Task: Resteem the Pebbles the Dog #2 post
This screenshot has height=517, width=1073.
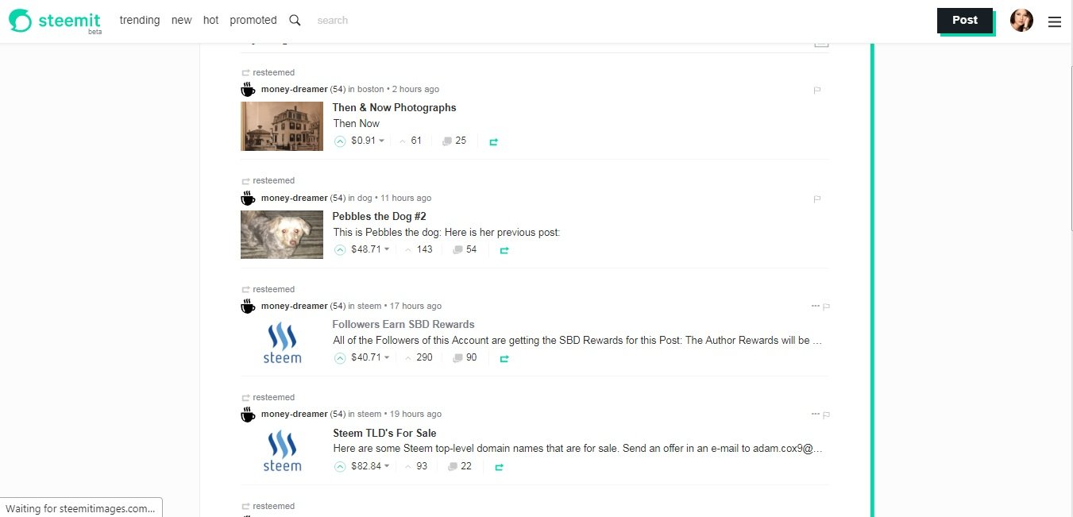Action: click(x=504, y=250)
